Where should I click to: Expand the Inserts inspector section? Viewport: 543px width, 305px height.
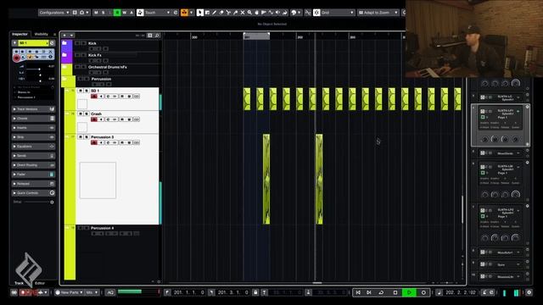33,128
